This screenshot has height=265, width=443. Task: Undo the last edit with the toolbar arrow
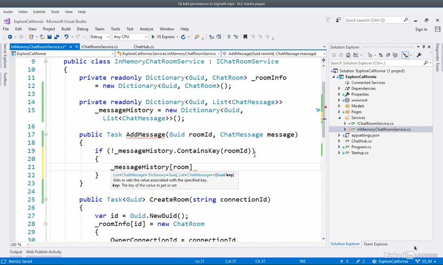click(66, 37)
